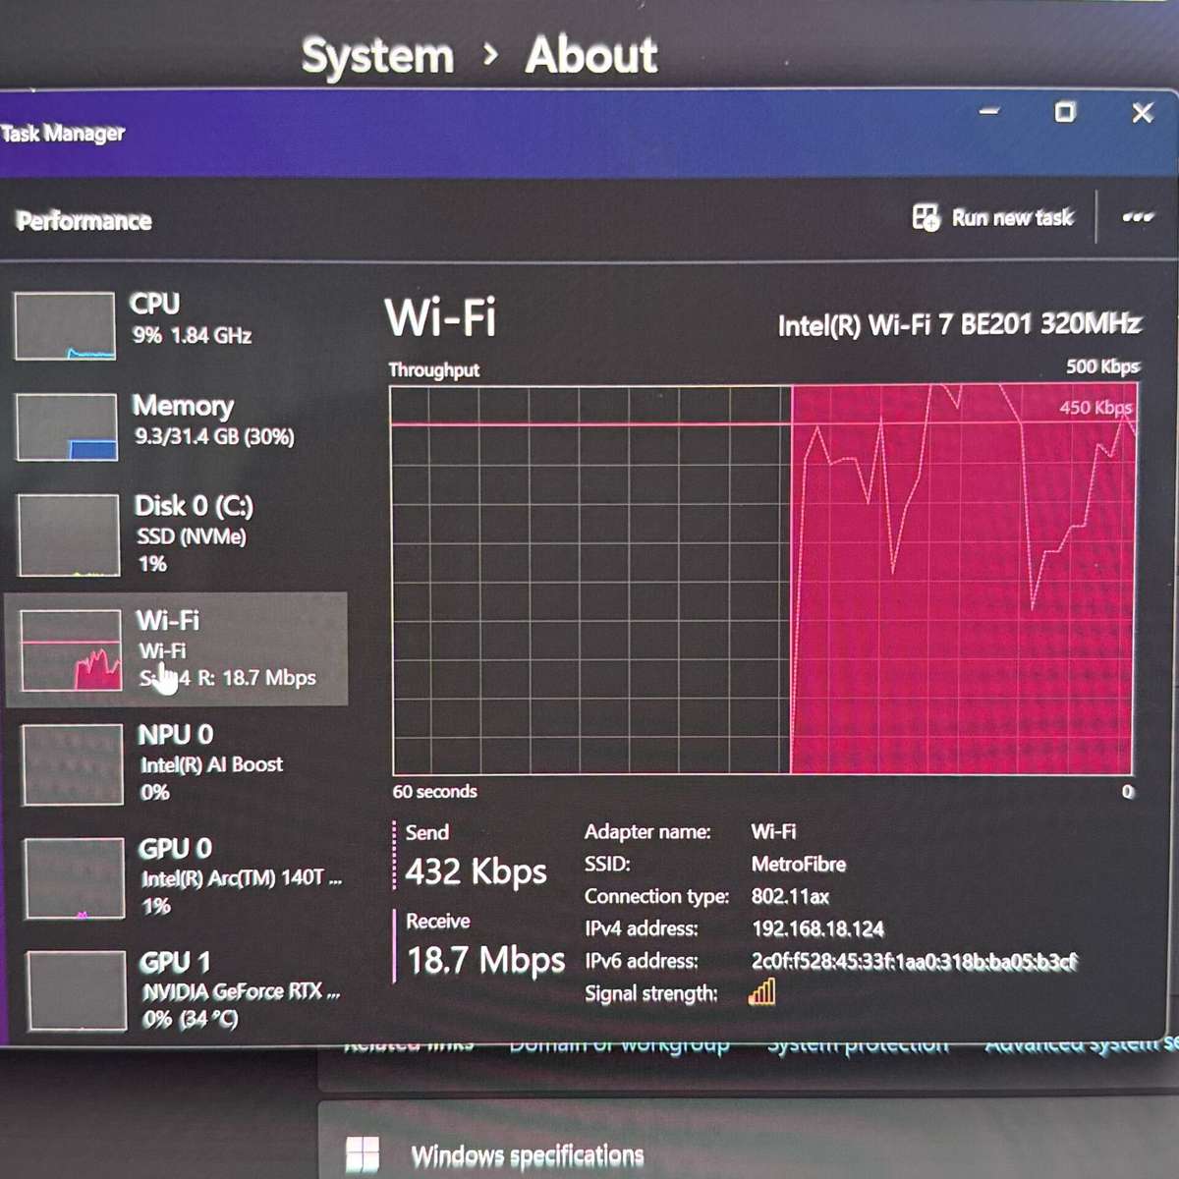1179x1179 pixels.
Task: Minimize the Task Manager window
Action: (x=988, y=111)
